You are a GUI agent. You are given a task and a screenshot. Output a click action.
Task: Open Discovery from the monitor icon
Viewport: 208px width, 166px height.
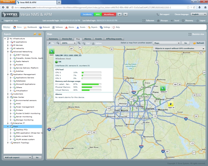click(183, 21)
